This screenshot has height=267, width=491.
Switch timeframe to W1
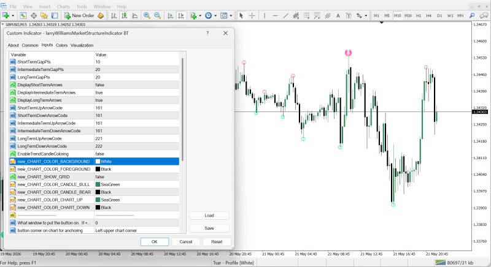450,15
